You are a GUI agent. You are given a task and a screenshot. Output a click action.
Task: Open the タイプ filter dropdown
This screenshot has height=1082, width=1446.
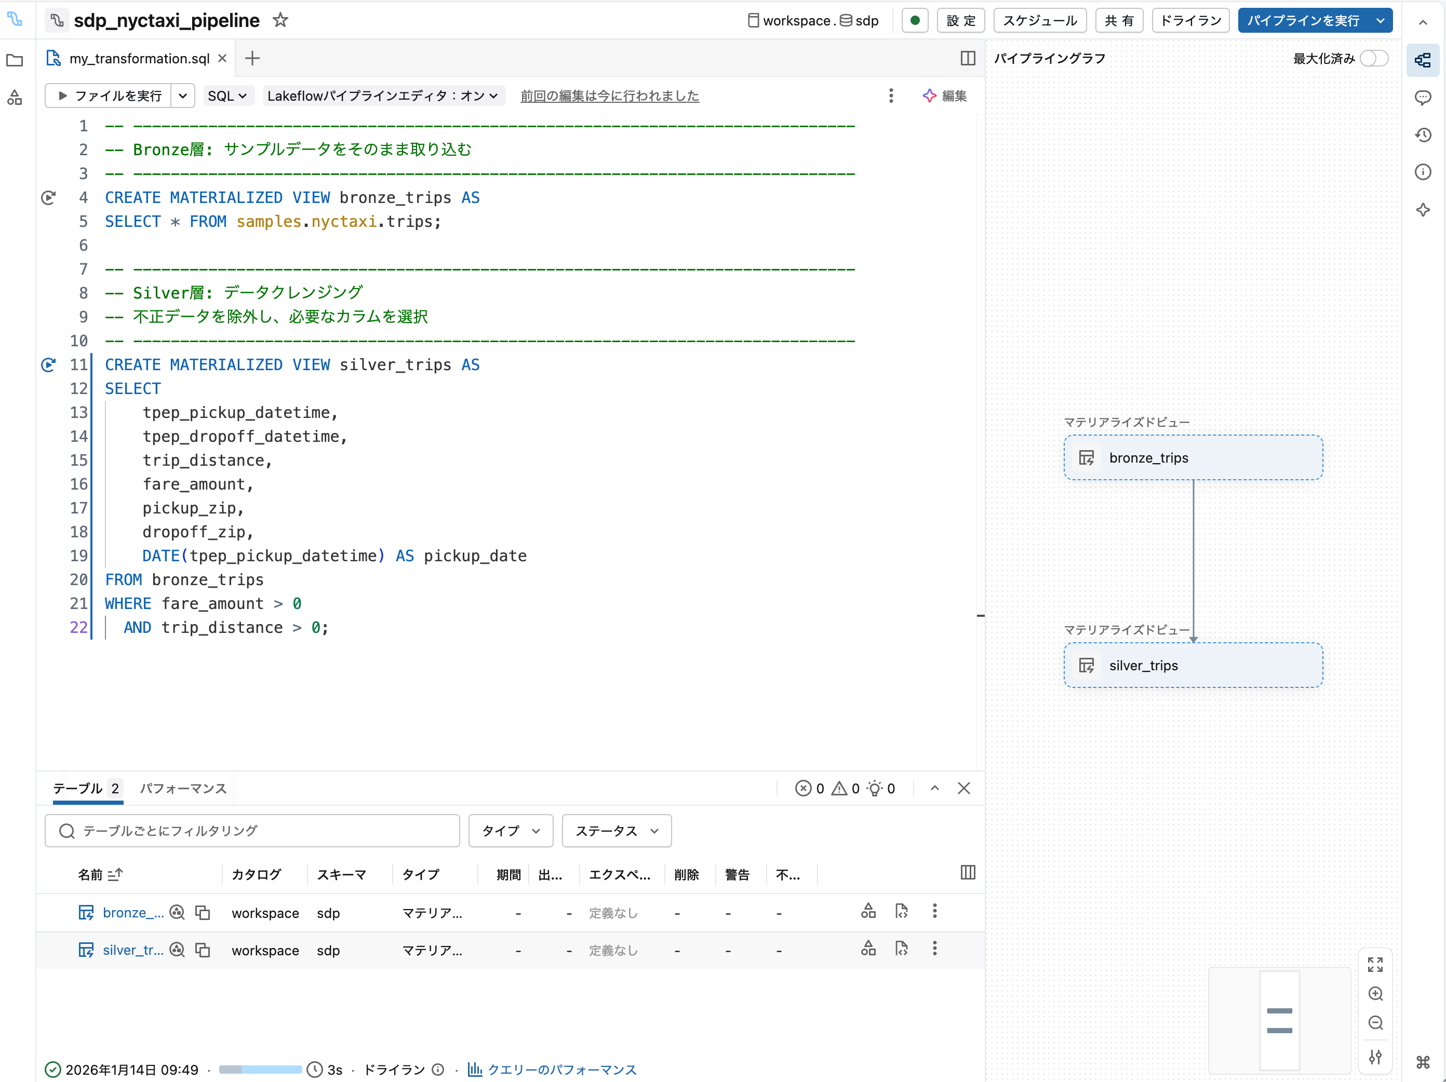(510, 830)
